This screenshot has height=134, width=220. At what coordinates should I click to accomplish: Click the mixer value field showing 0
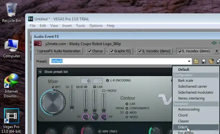[x=86, y=81]
